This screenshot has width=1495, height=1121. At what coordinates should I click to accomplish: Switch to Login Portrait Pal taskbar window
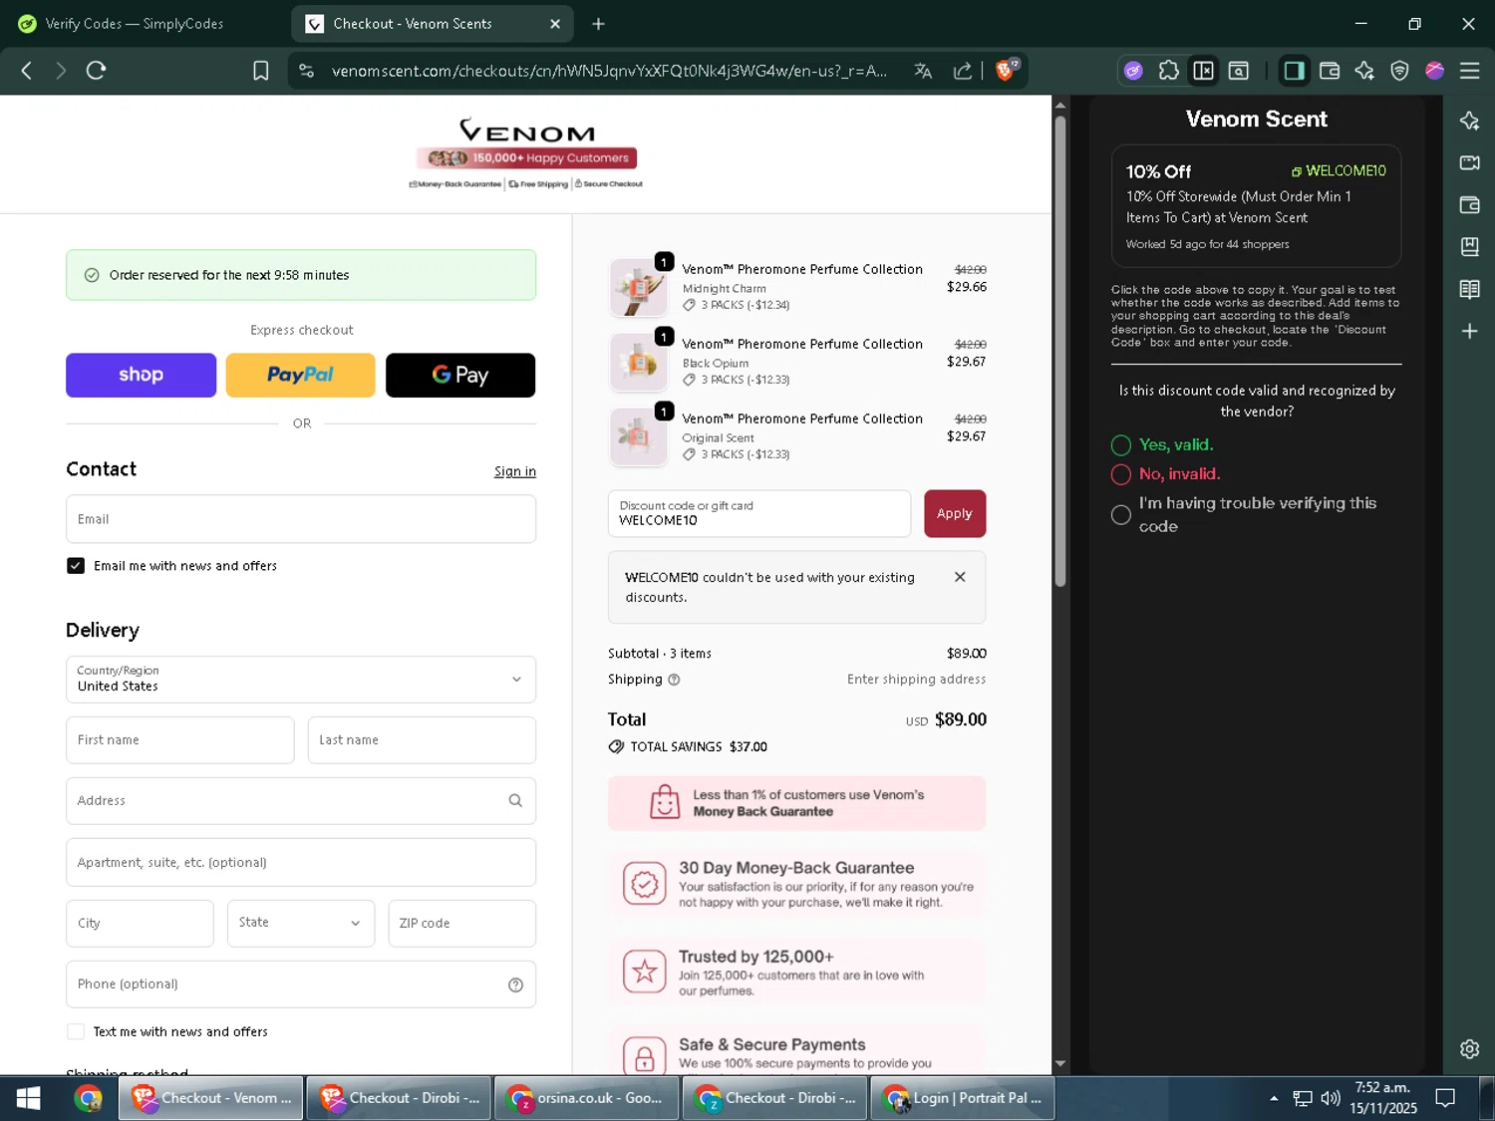(x=963, y=1098)
